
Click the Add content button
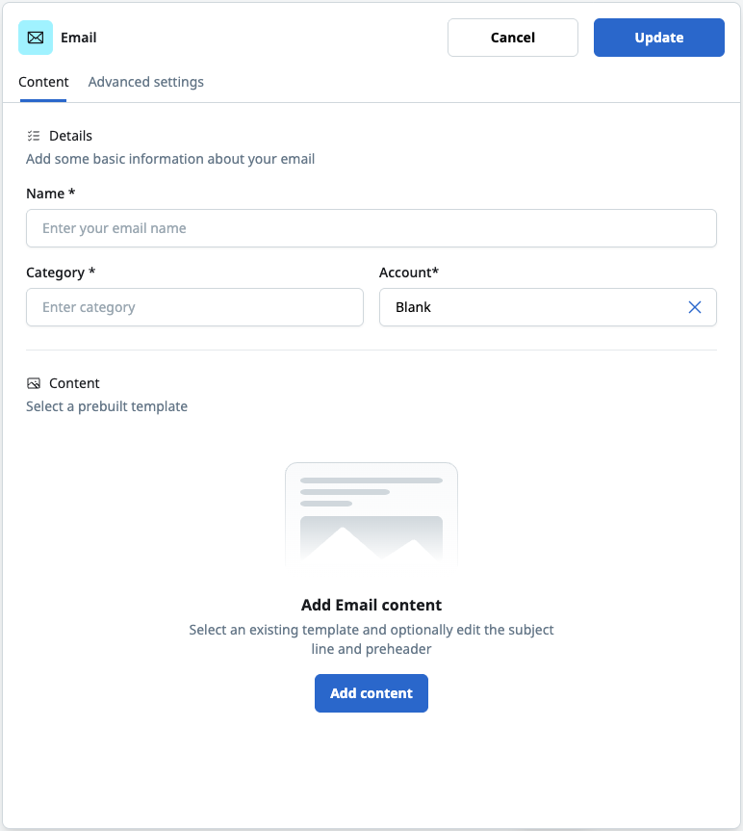coord(371,693)
